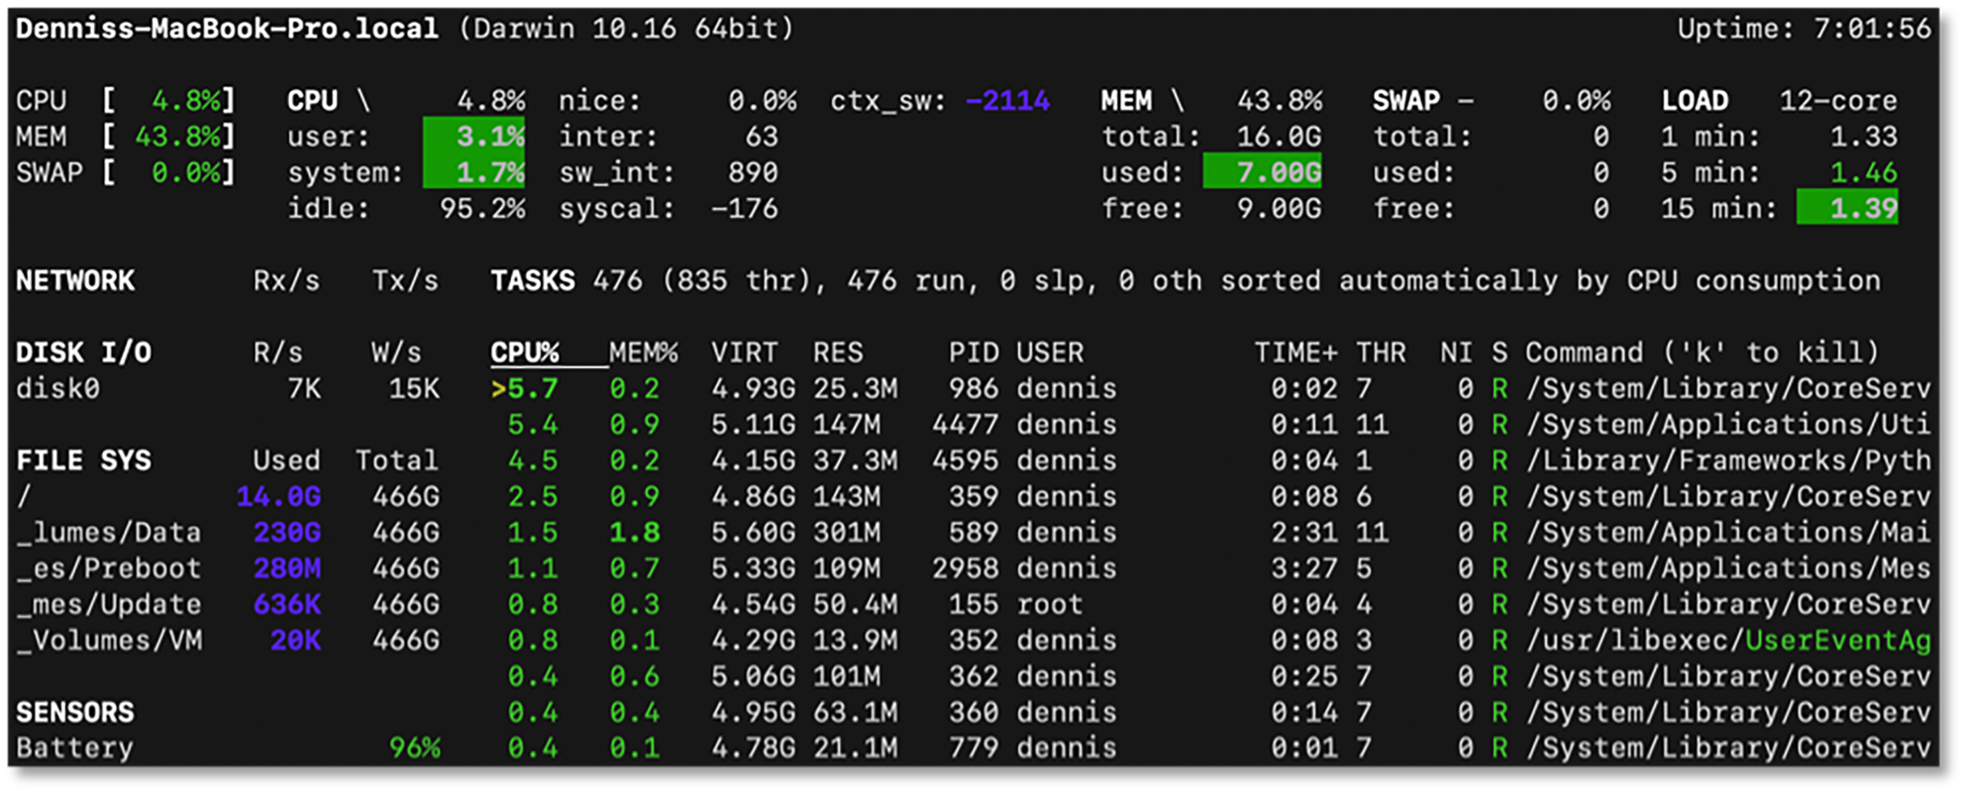Click the _lumes/Data filesystem entry
The width and height of the screenshot is (1965, 794).
(109, 533)
